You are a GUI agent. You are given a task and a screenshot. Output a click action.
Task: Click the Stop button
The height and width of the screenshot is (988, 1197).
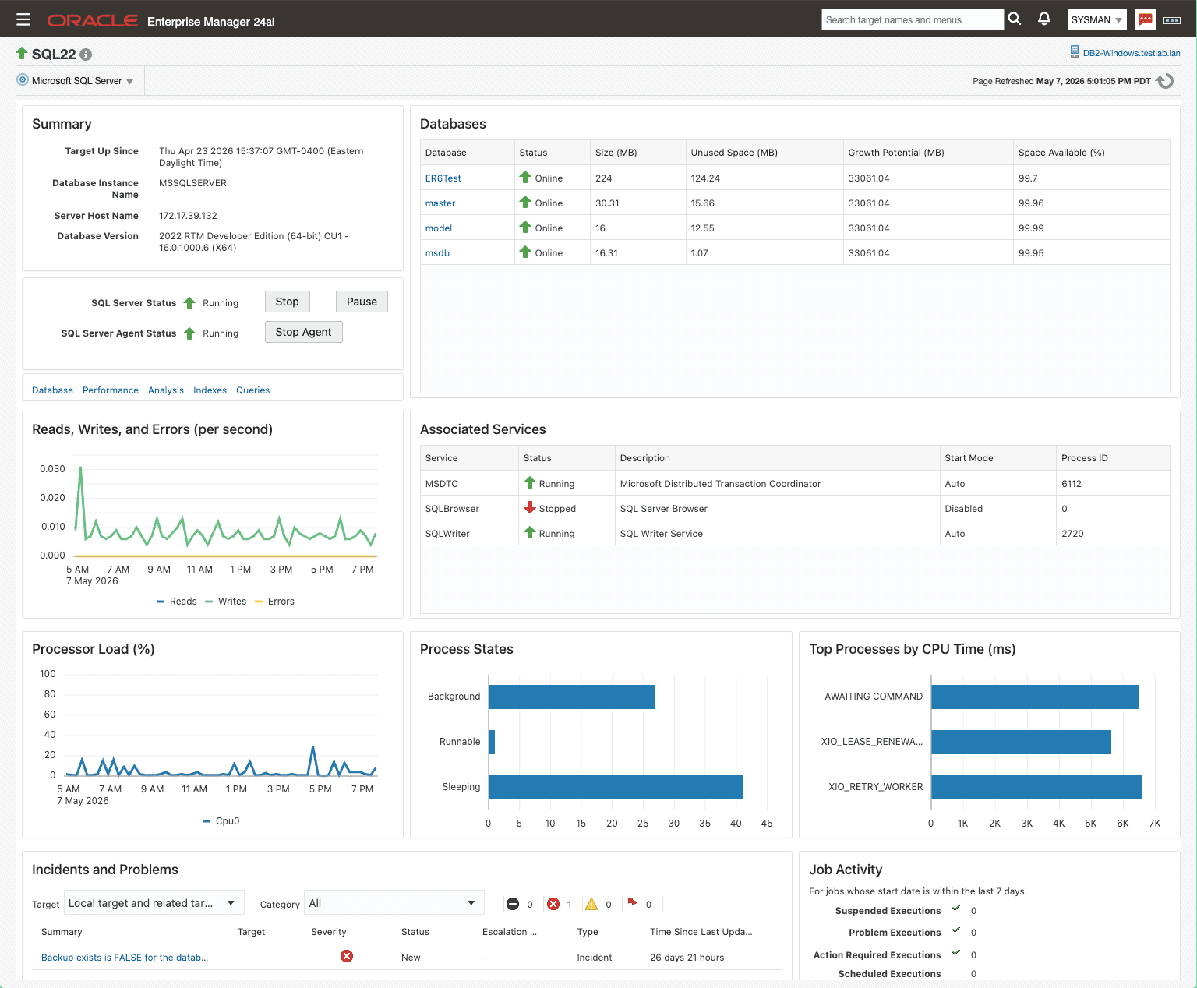[288, 302]
